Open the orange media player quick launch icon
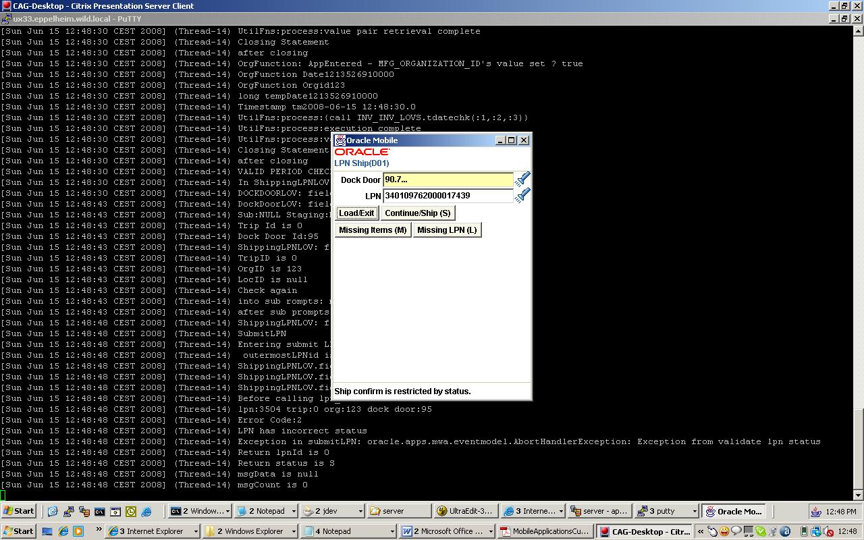This screenshot has width=864, height=540. click(78, 531)
